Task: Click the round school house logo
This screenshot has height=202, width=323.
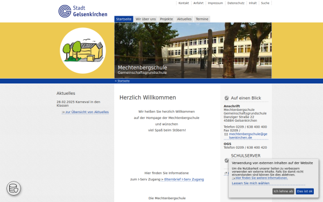Action: [83, 51]
